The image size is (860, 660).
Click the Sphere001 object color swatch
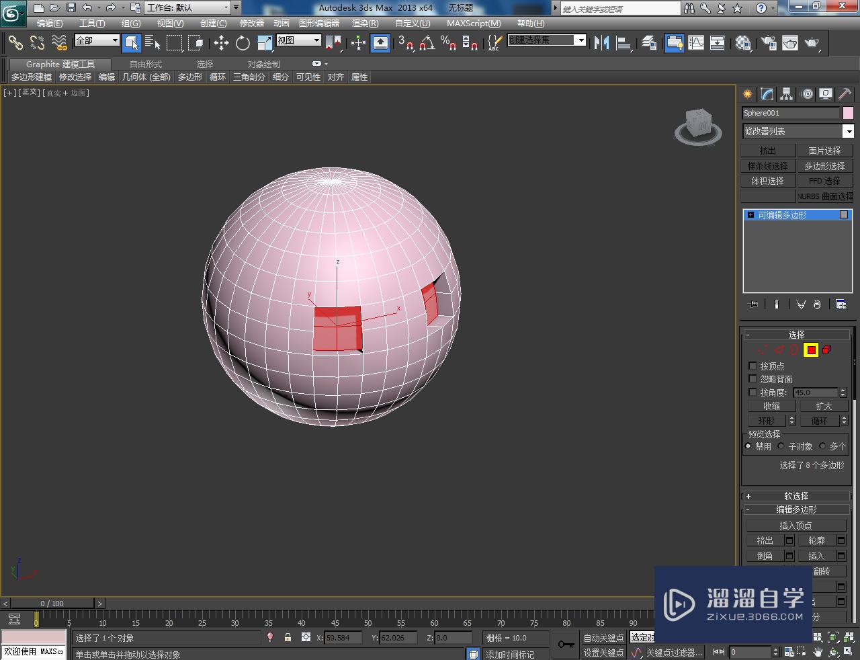[848, 113]
